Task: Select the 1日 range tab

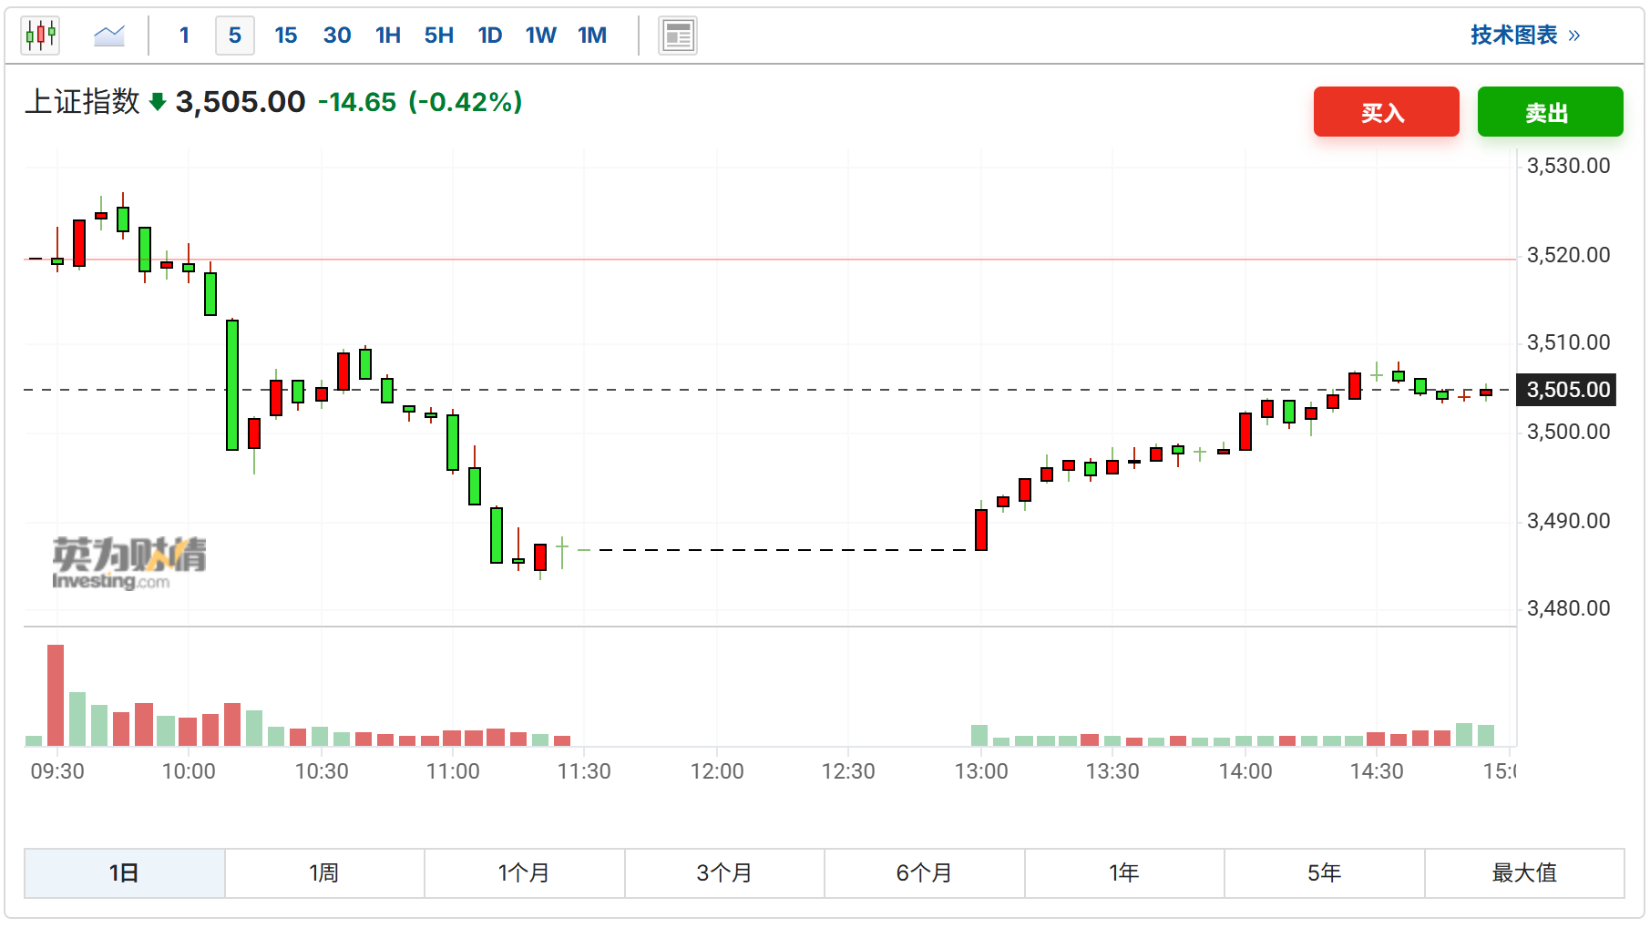Action: click(124, 872)
